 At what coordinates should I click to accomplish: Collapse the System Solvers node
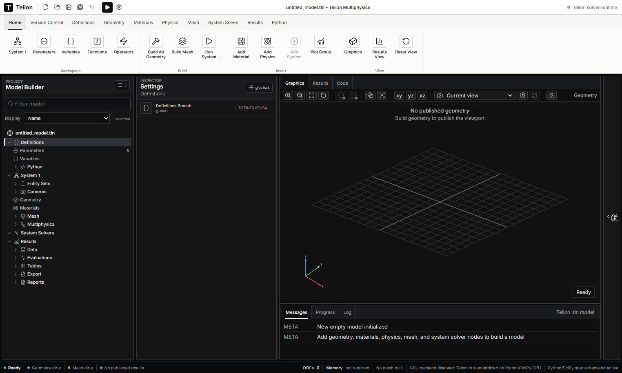click(x=9, y=233)
